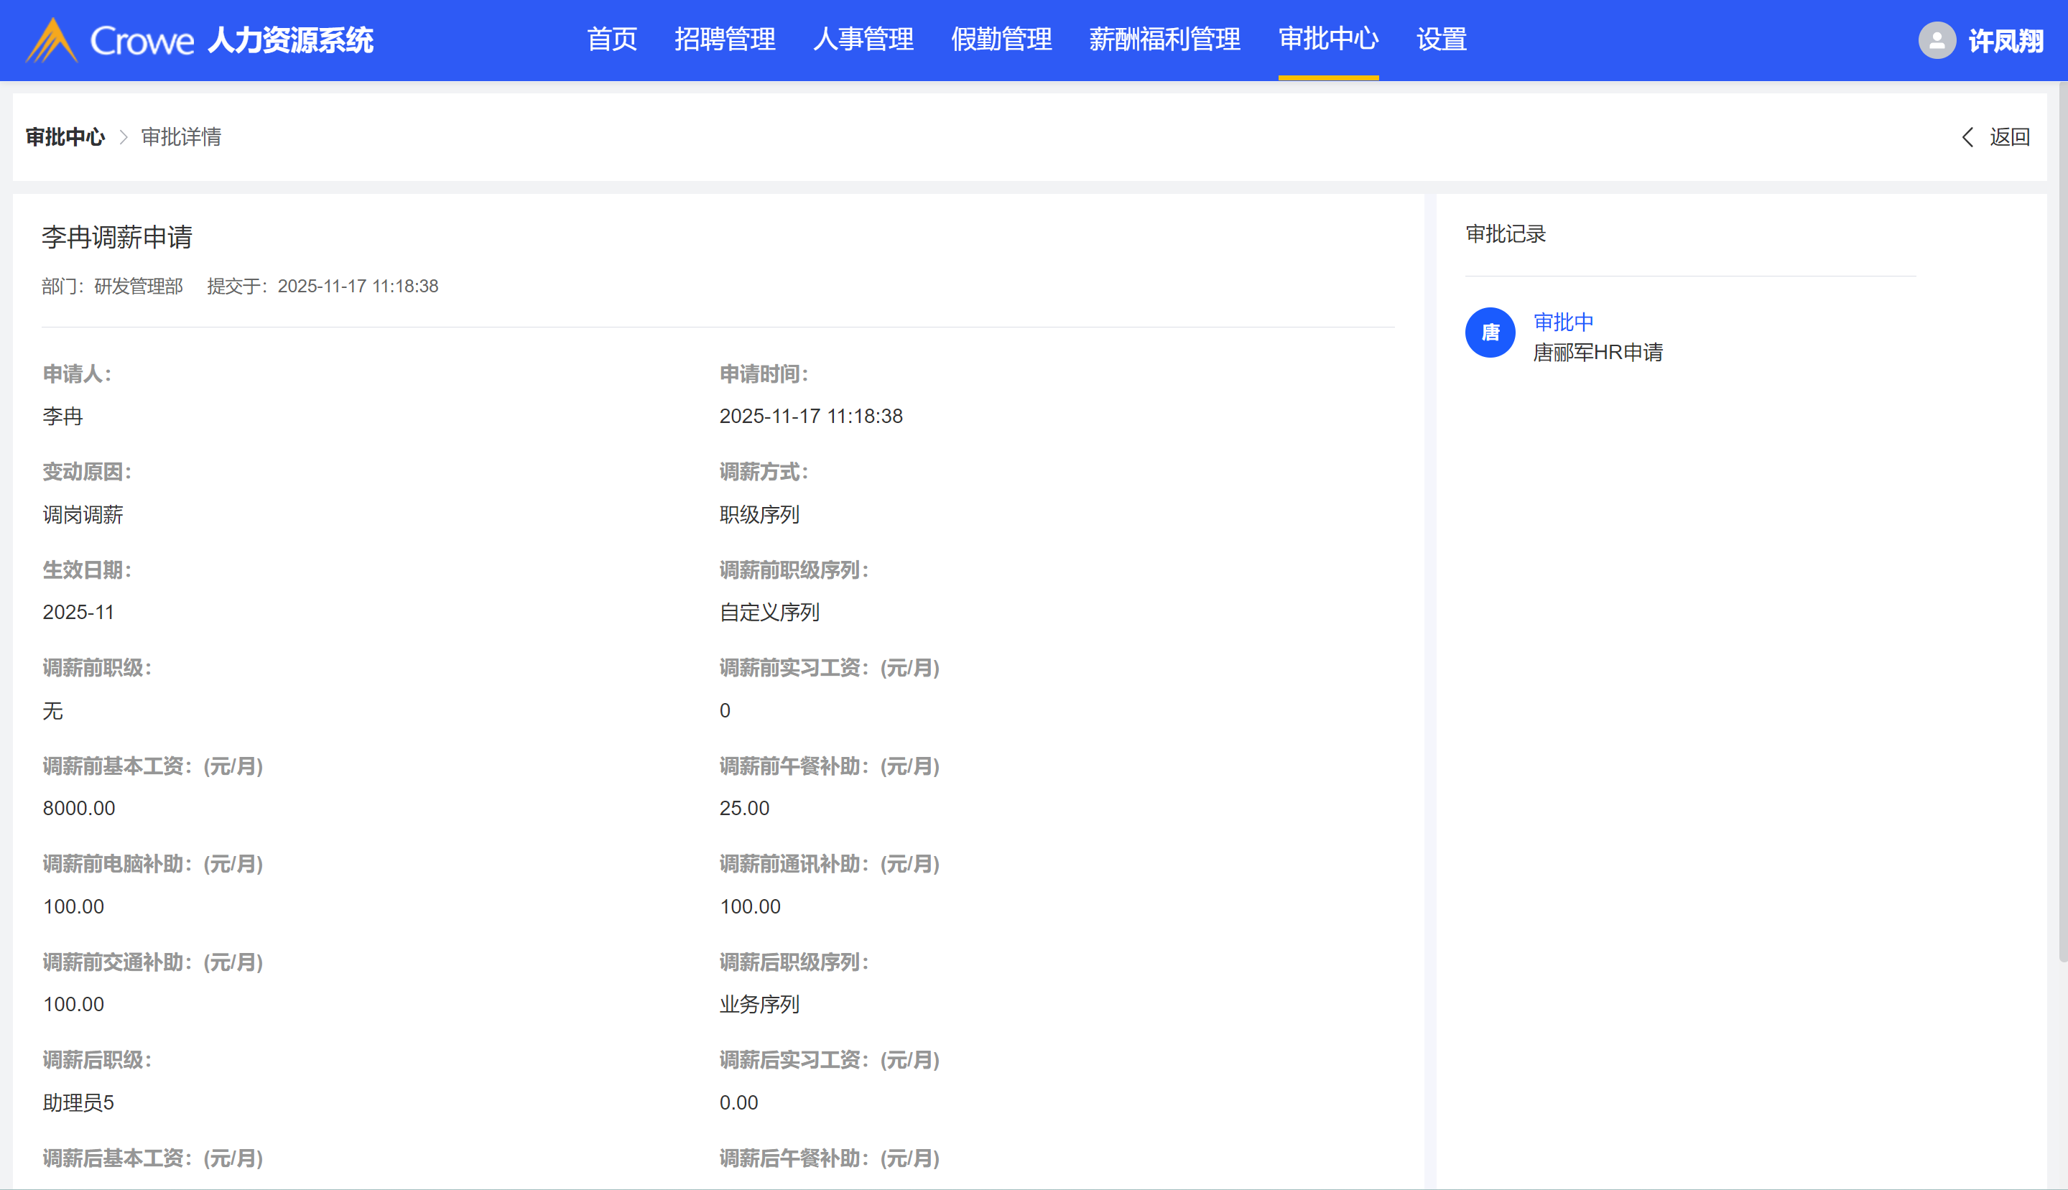2068x1190 pixels.
Task: Switch to the 审批中心 tab
Action: tap(1327, 39)
